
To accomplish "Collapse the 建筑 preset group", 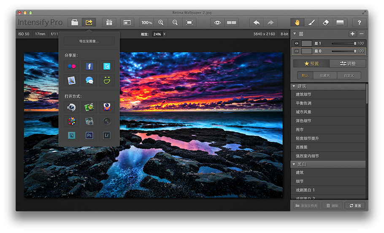I will [x=294, y=86].
